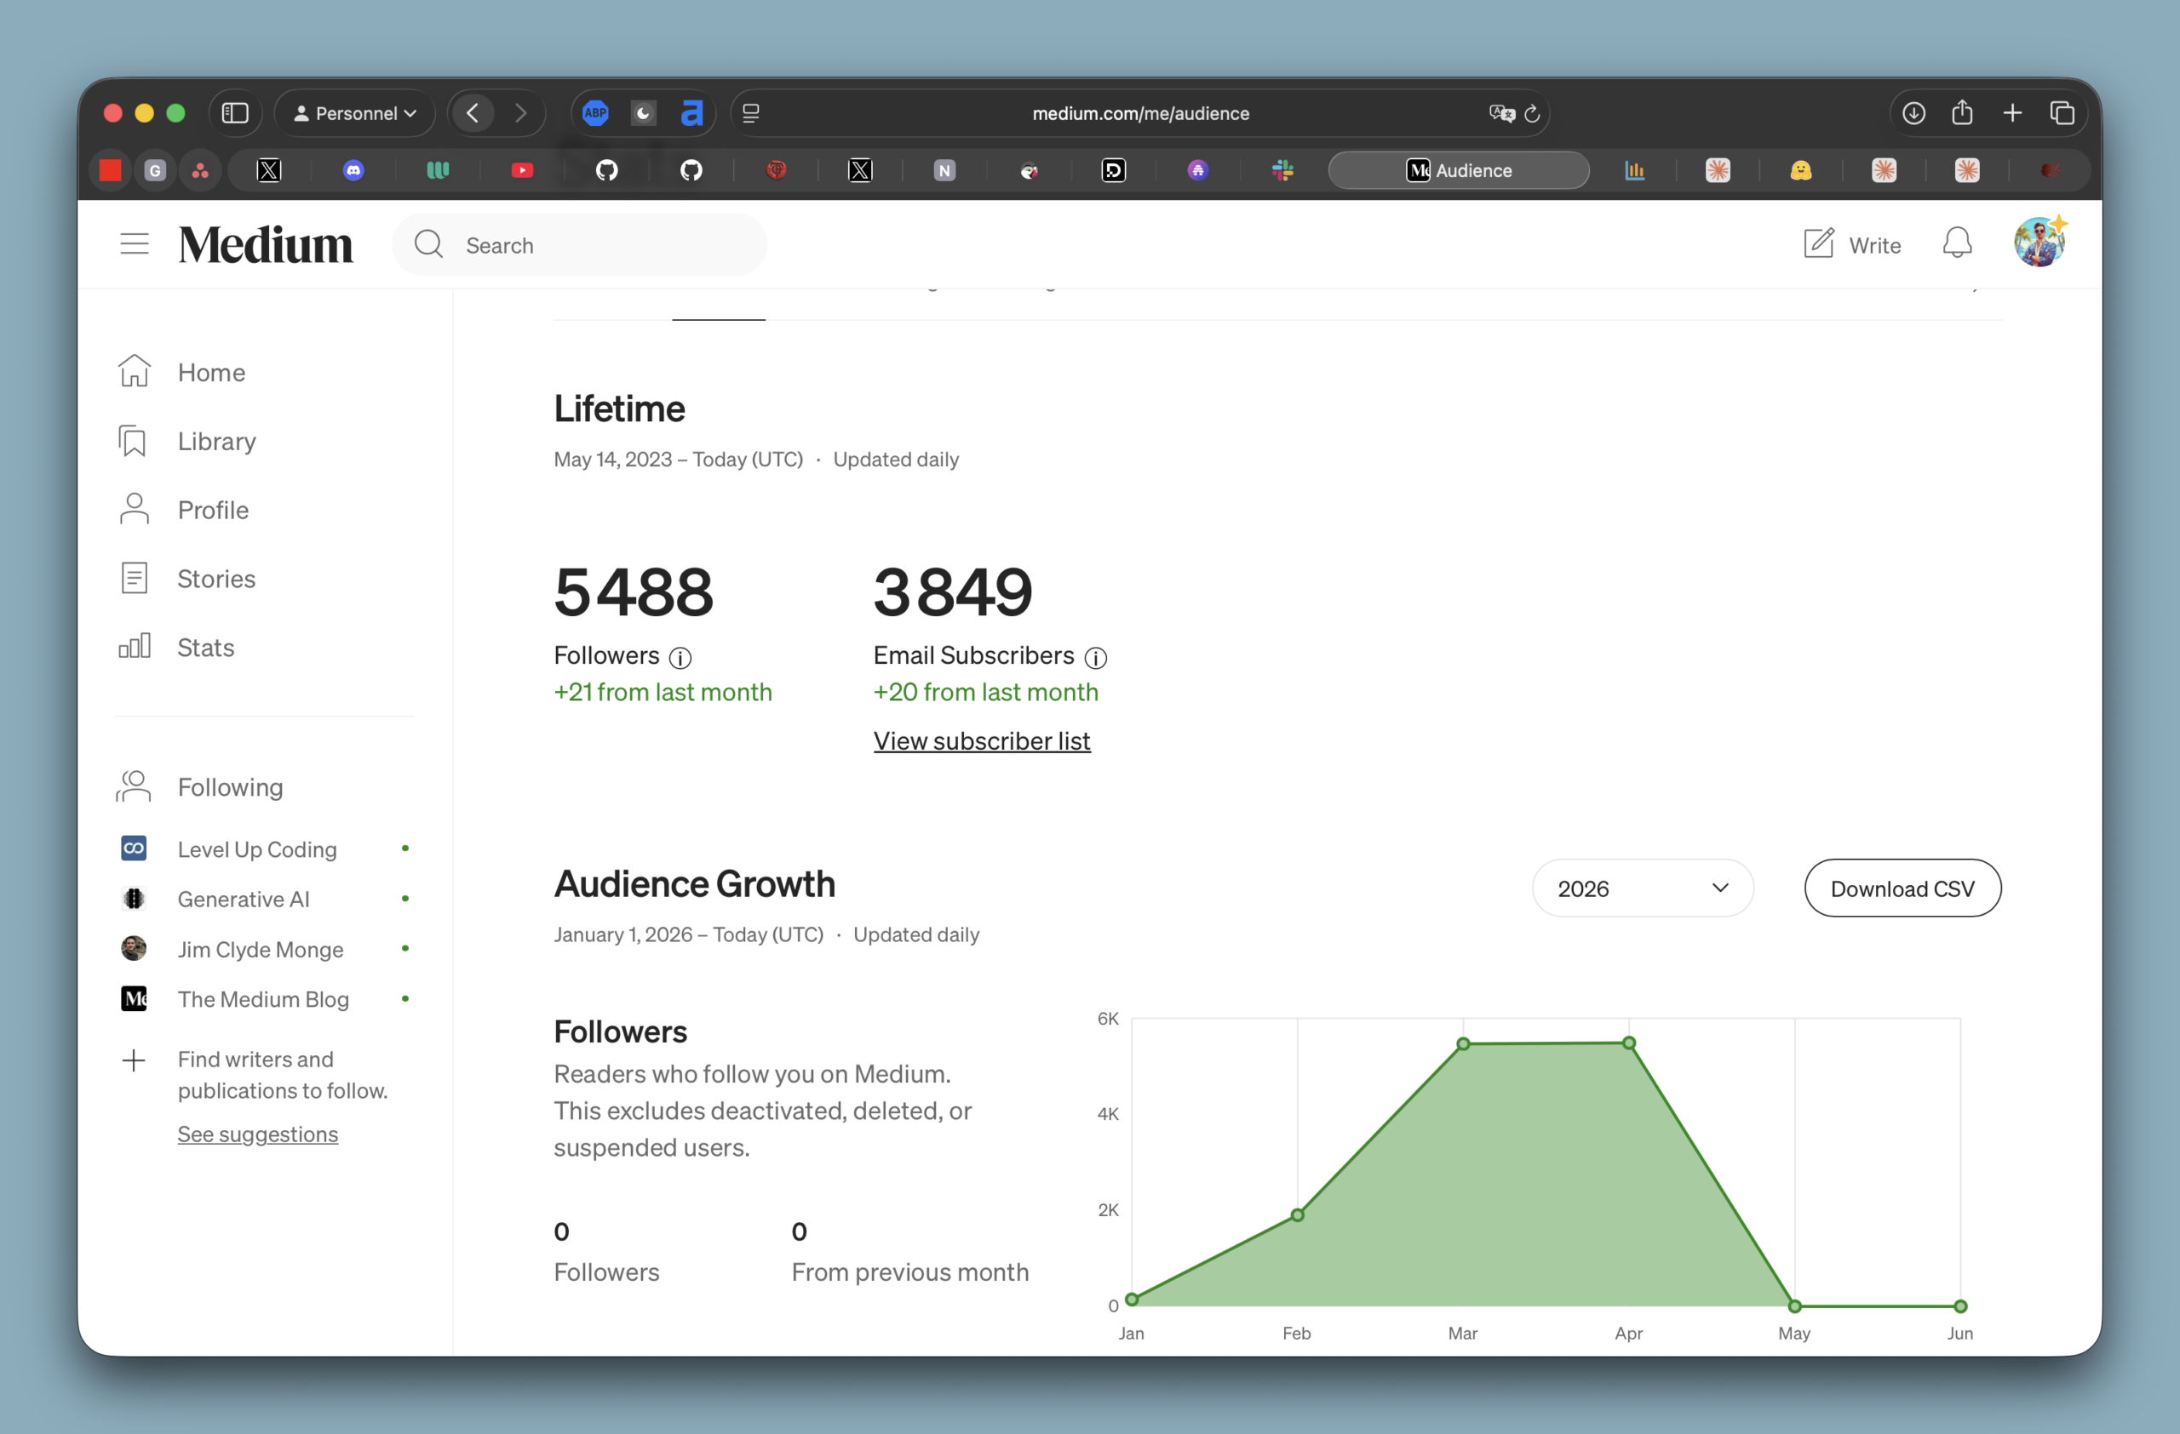Image resolution: width=2180 pixels, height=1434 pixels.
Task: Reload the page with the refresh icon
Action: pos(1531,113)
